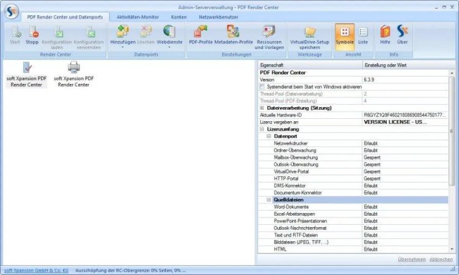Switch view to Liste
The image size is (459, 275).
tap(363, 35)
